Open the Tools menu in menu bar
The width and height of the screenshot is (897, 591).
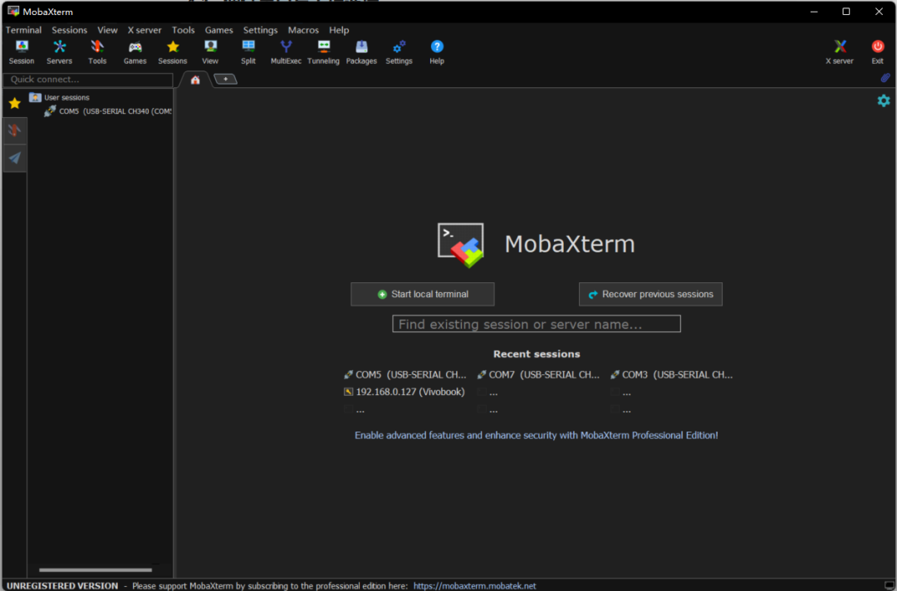coord(183,30)
